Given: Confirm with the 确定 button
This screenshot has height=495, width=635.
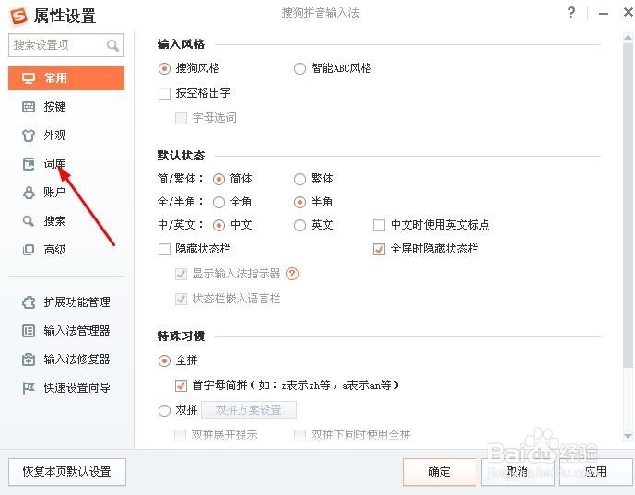Looking at the screenshot, I should pyautogui.click(x=440, y=472).
